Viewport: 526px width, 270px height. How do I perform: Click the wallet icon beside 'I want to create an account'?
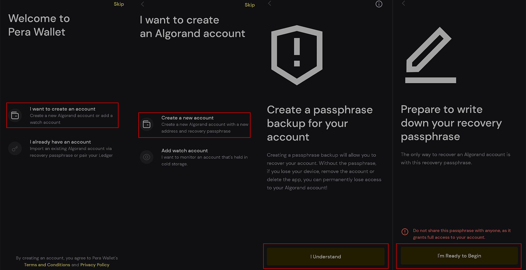(x=15, y=115)
